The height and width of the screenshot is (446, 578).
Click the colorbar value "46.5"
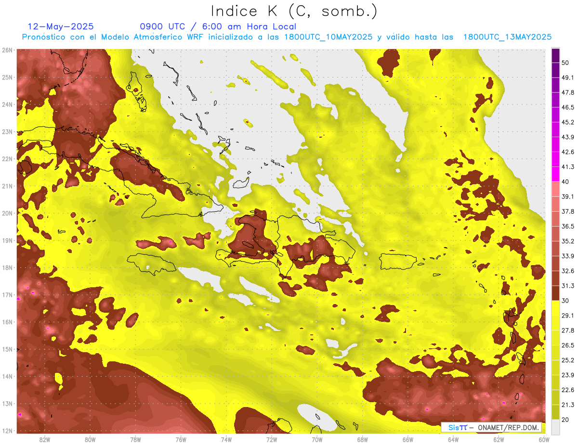(567, 107)
